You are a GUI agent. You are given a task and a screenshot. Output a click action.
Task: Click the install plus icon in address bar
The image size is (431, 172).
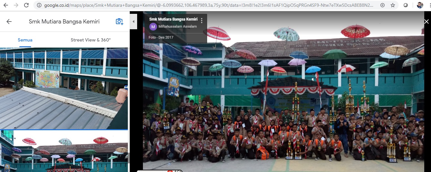pyautogui.click(x=382, y=5)
